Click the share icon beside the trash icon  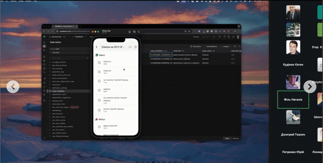(x=130, y=47)
